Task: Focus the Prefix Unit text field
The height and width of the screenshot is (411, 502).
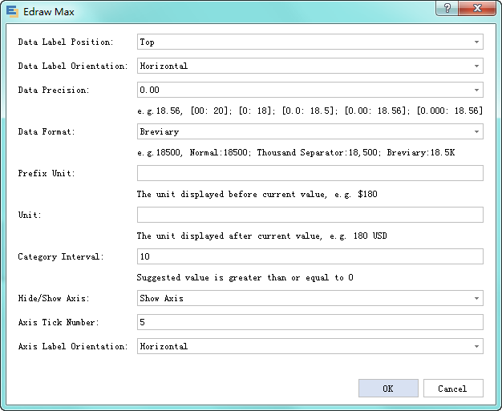Action: coord(310,173)
